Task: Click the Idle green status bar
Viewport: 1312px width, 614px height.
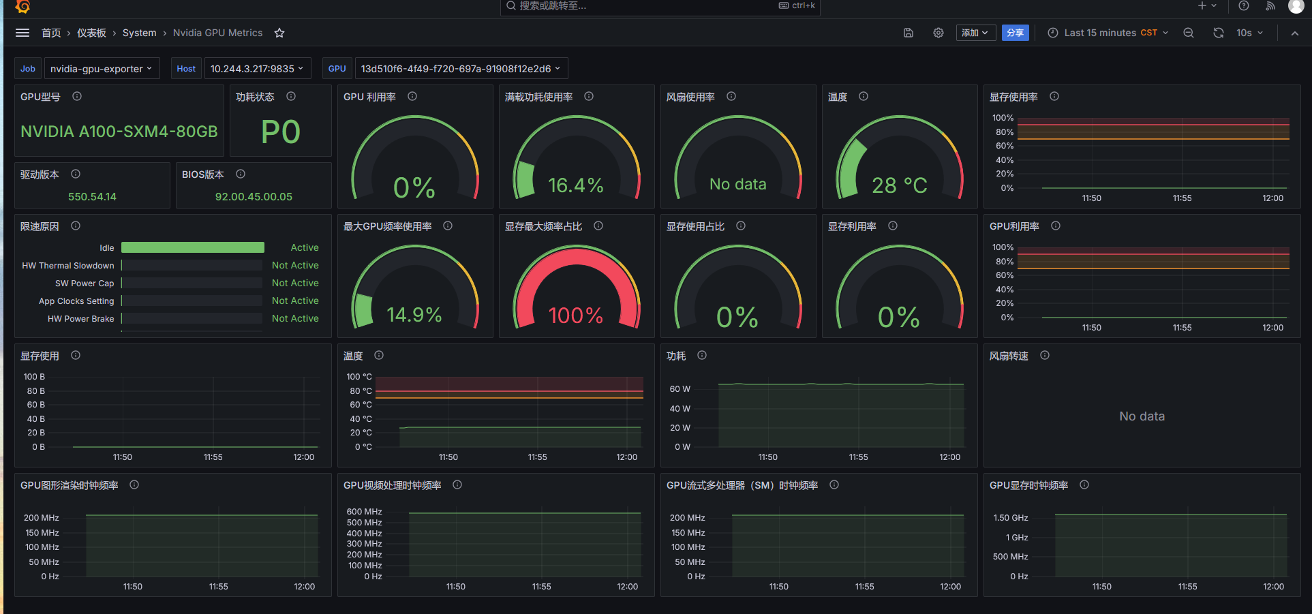Action: [193, 247]
